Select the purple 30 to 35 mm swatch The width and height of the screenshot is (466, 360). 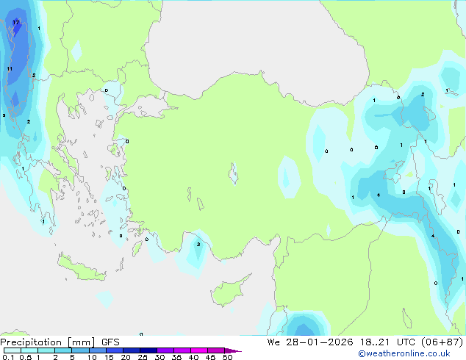165,350
